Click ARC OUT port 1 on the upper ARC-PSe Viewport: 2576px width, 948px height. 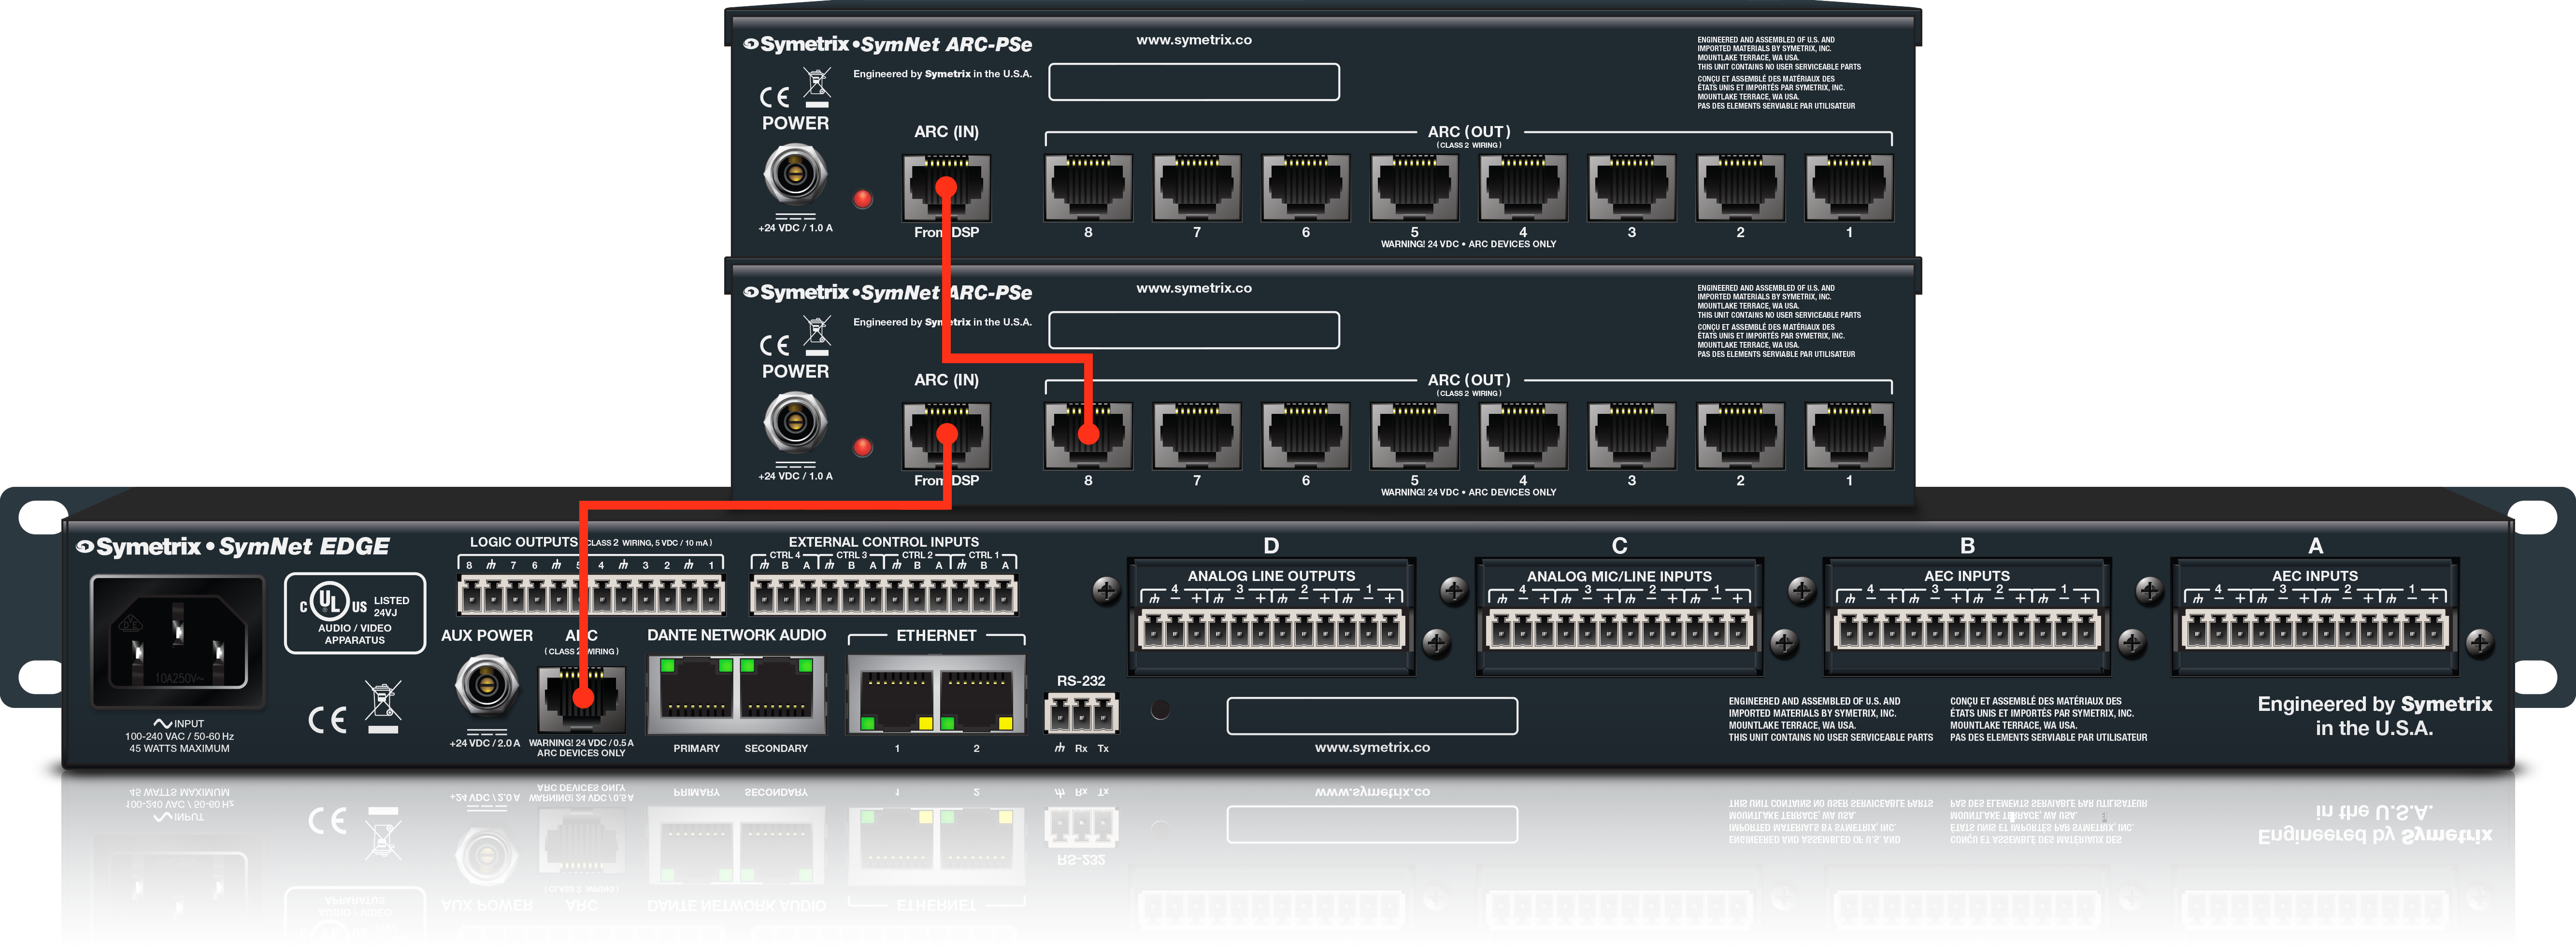[x=1849, y=188]
